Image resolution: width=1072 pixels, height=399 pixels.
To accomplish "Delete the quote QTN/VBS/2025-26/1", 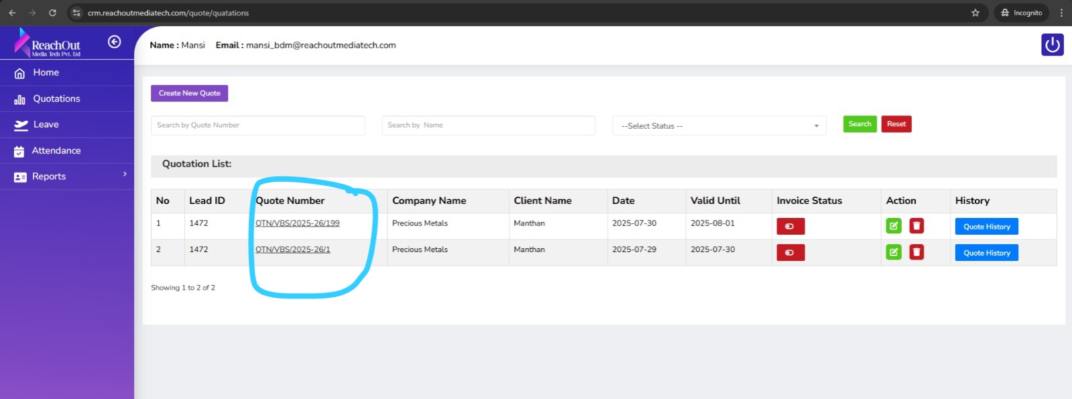I will [x=916, y=252].
